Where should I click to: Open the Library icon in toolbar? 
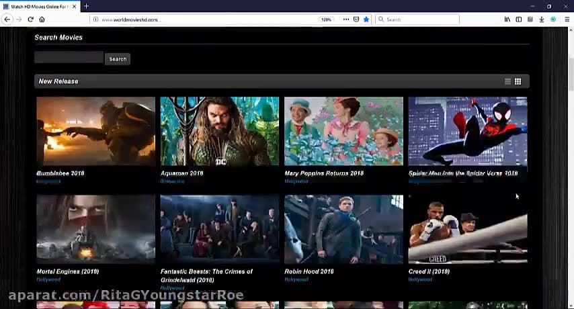coord(507,19)
